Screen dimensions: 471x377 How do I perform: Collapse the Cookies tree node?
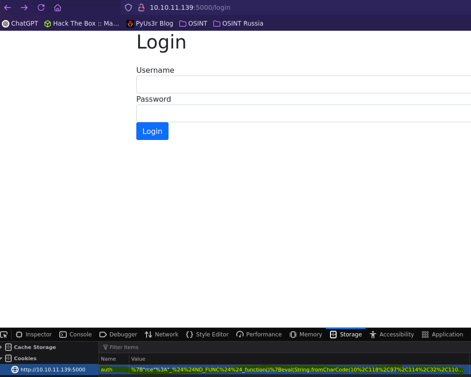[x=1, y=358]
